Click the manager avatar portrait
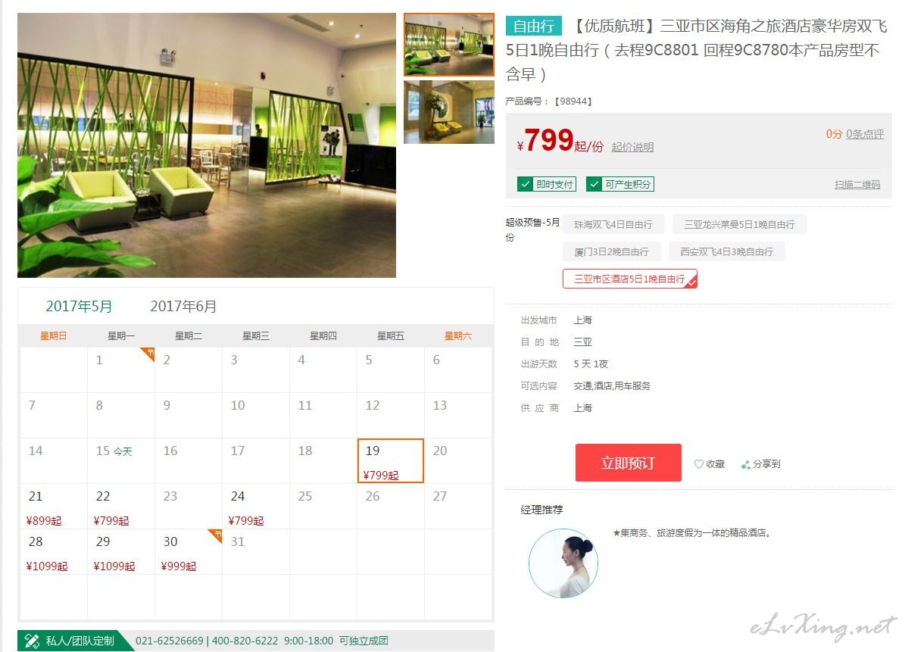The height and width of the screenshot is (652, 905). click(x=563, y=563)
